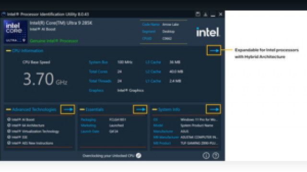307x172 pixels.
Task: Click the Packaging label in Essentials
Action: click(x=88, y=119)
